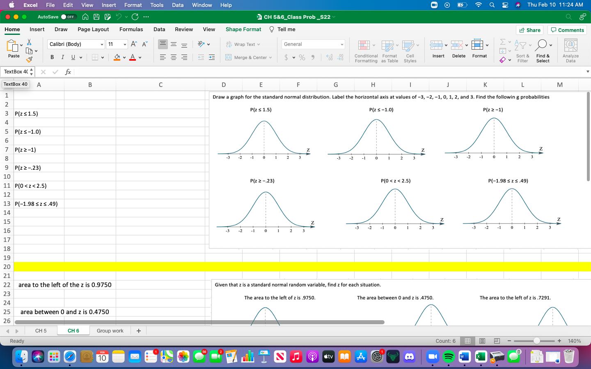Click the Share button
The width and height of the screenshot is (591, 369).
click(529, 30)
